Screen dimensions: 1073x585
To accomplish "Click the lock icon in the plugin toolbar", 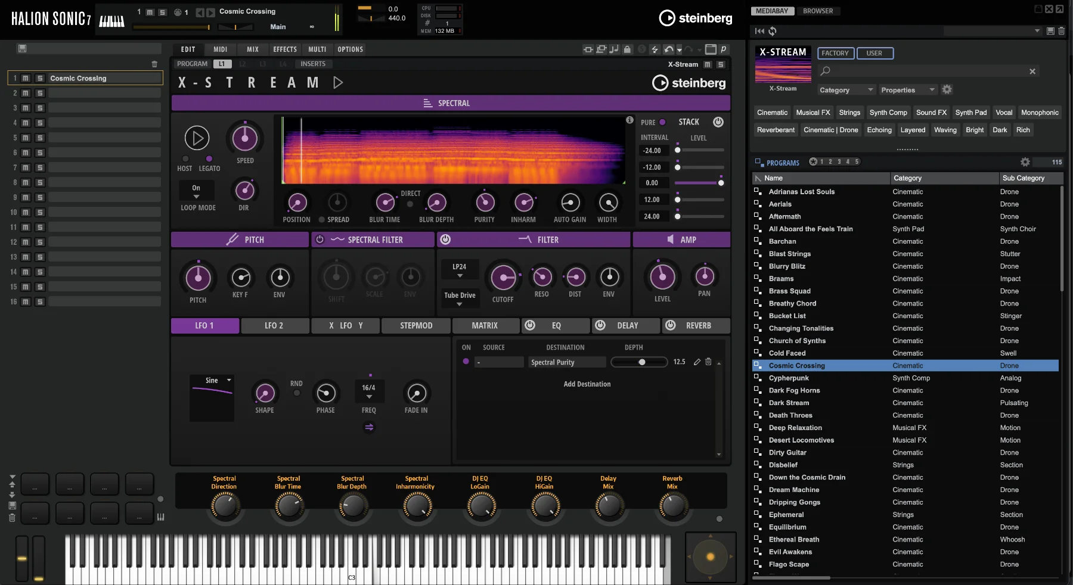I will click(x=627, y=49).
